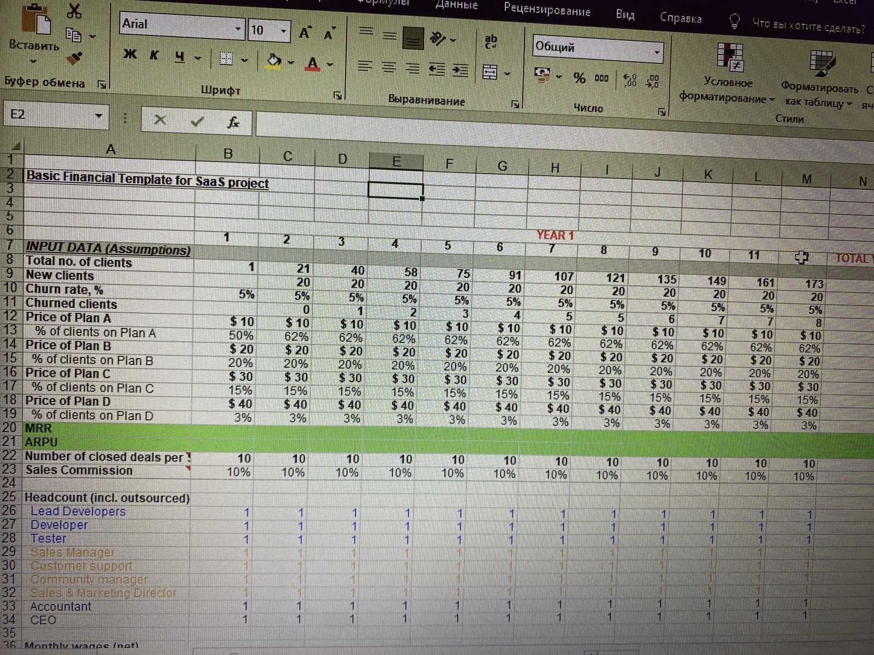Viewport: 874px width, 655px height.
Task: Expand the fill color dropdown arrow
Action: [x=291, y=62]
